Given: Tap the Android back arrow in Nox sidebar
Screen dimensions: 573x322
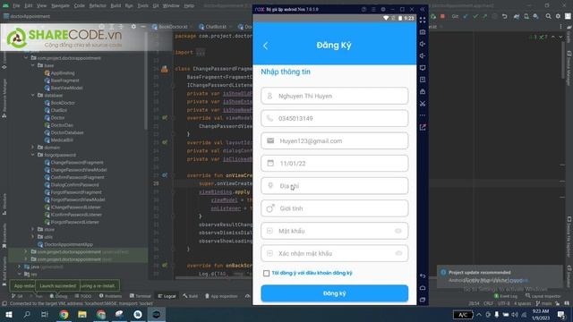Looking at the screenshot, I should click(x=423, y=275).
